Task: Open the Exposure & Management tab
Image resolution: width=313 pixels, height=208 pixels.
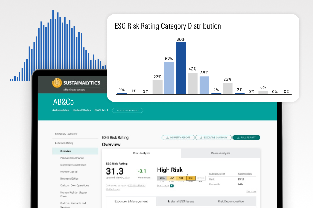Action: (131, 201)
